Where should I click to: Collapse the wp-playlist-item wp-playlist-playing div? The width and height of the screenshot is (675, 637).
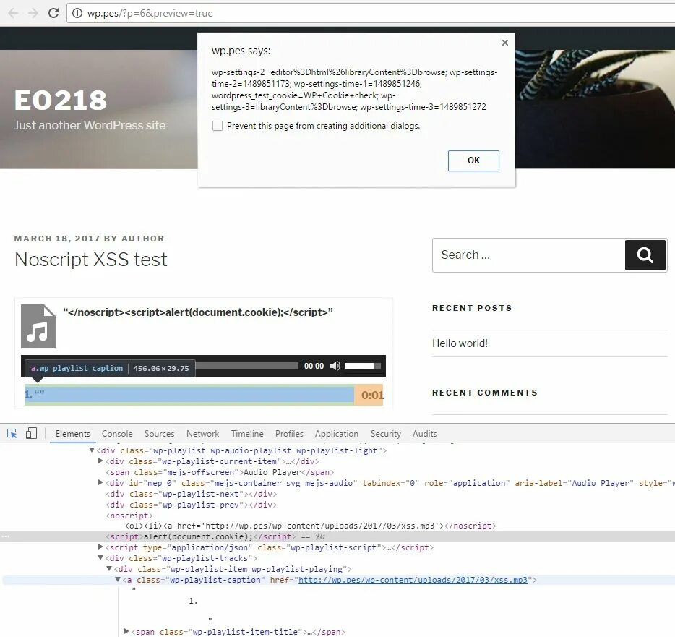point(109,568)
